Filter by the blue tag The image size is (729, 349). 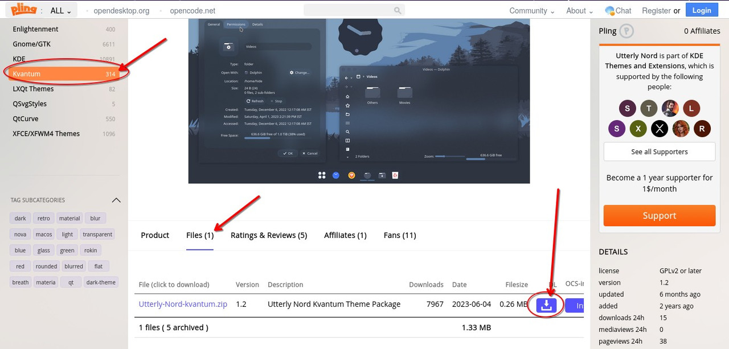(x=21, y=250)
